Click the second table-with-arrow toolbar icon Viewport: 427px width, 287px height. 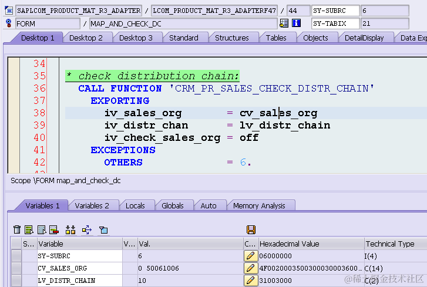click(42, 230)
